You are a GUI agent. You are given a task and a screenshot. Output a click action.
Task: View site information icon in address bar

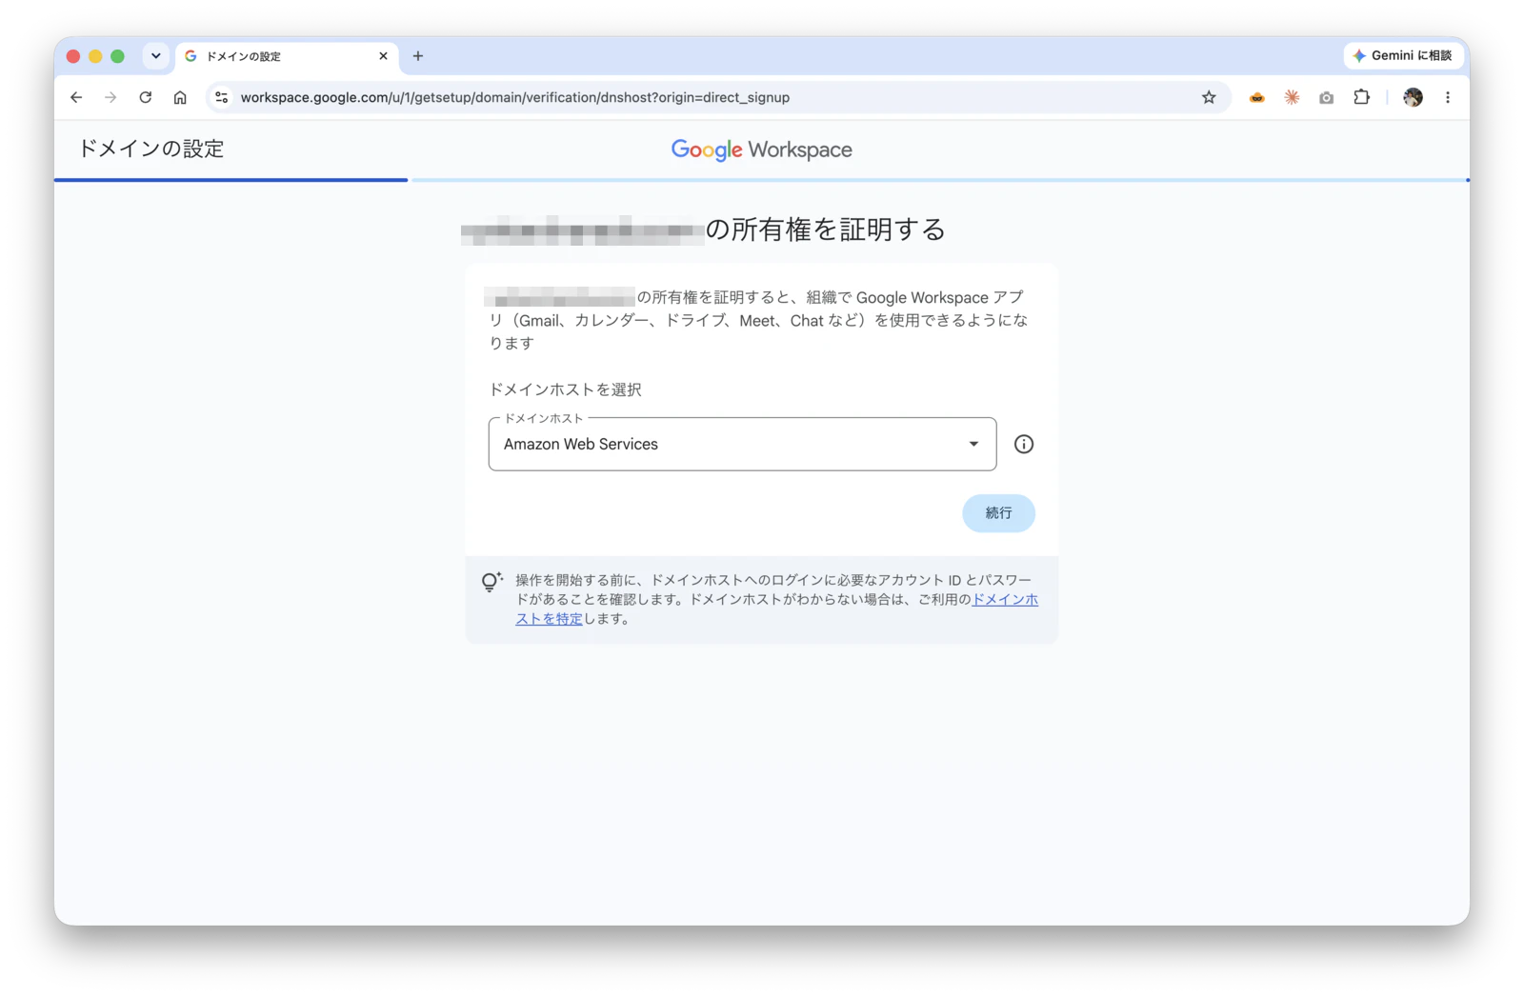coord(222,97)
